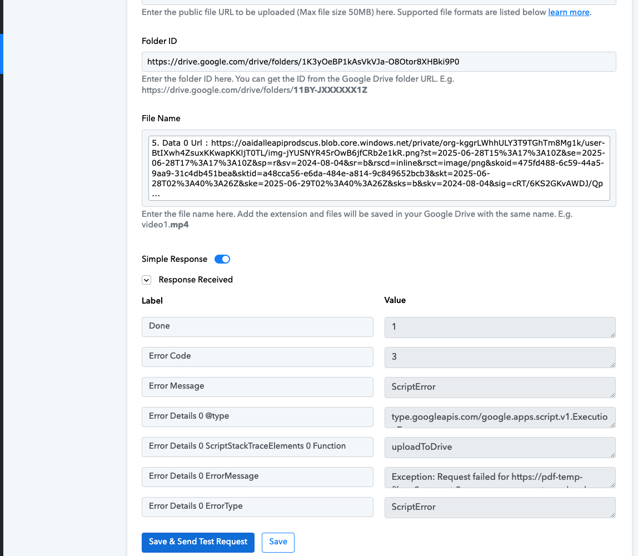Collapse the Response Received section

pos(147,280)
